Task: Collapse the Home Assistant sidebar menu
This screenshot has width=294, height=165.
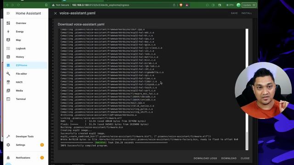Action: pos(8,13)
